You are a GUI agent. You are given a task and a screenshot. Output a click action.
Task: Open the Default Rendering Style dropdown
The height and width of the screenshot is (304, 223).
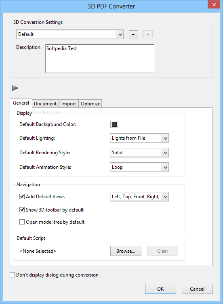click(139, 153)
